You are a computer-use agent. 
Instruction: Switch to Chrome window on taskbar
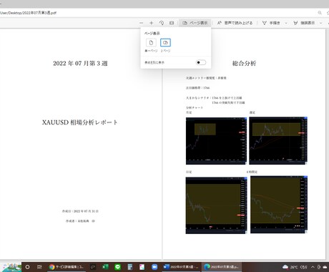(x=67, y=267)
